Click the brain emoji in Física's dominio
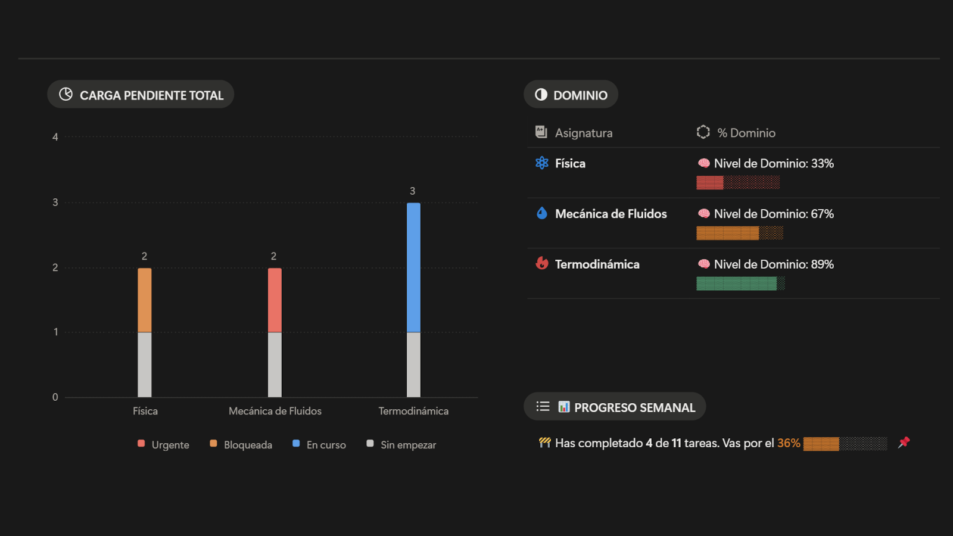The height and width of the screenshot is (536, 953). (704, 163)
